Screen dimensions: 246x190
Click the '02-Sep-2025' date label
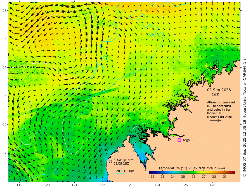click(x=219, y=90)
